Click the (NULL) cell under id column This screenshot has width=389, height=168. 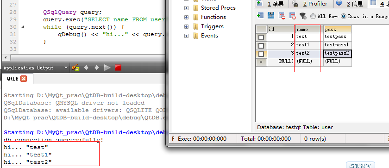[x=281, y=62]
